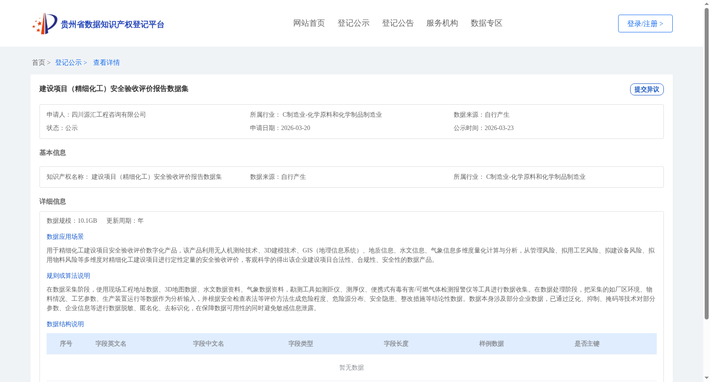This screenshot has width=710, height=382.
Task: Click the 基本信息 section heading
Action: (52, 153)
